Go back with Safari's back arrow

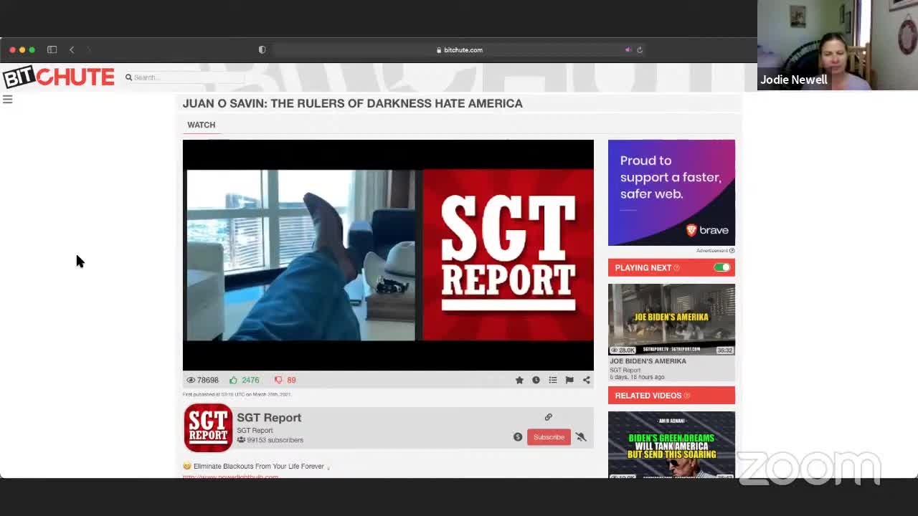click(x=72, y=49)
